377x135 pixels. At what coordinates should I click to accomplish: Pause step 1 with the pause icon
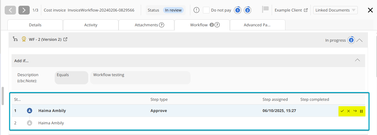(361, 111)
